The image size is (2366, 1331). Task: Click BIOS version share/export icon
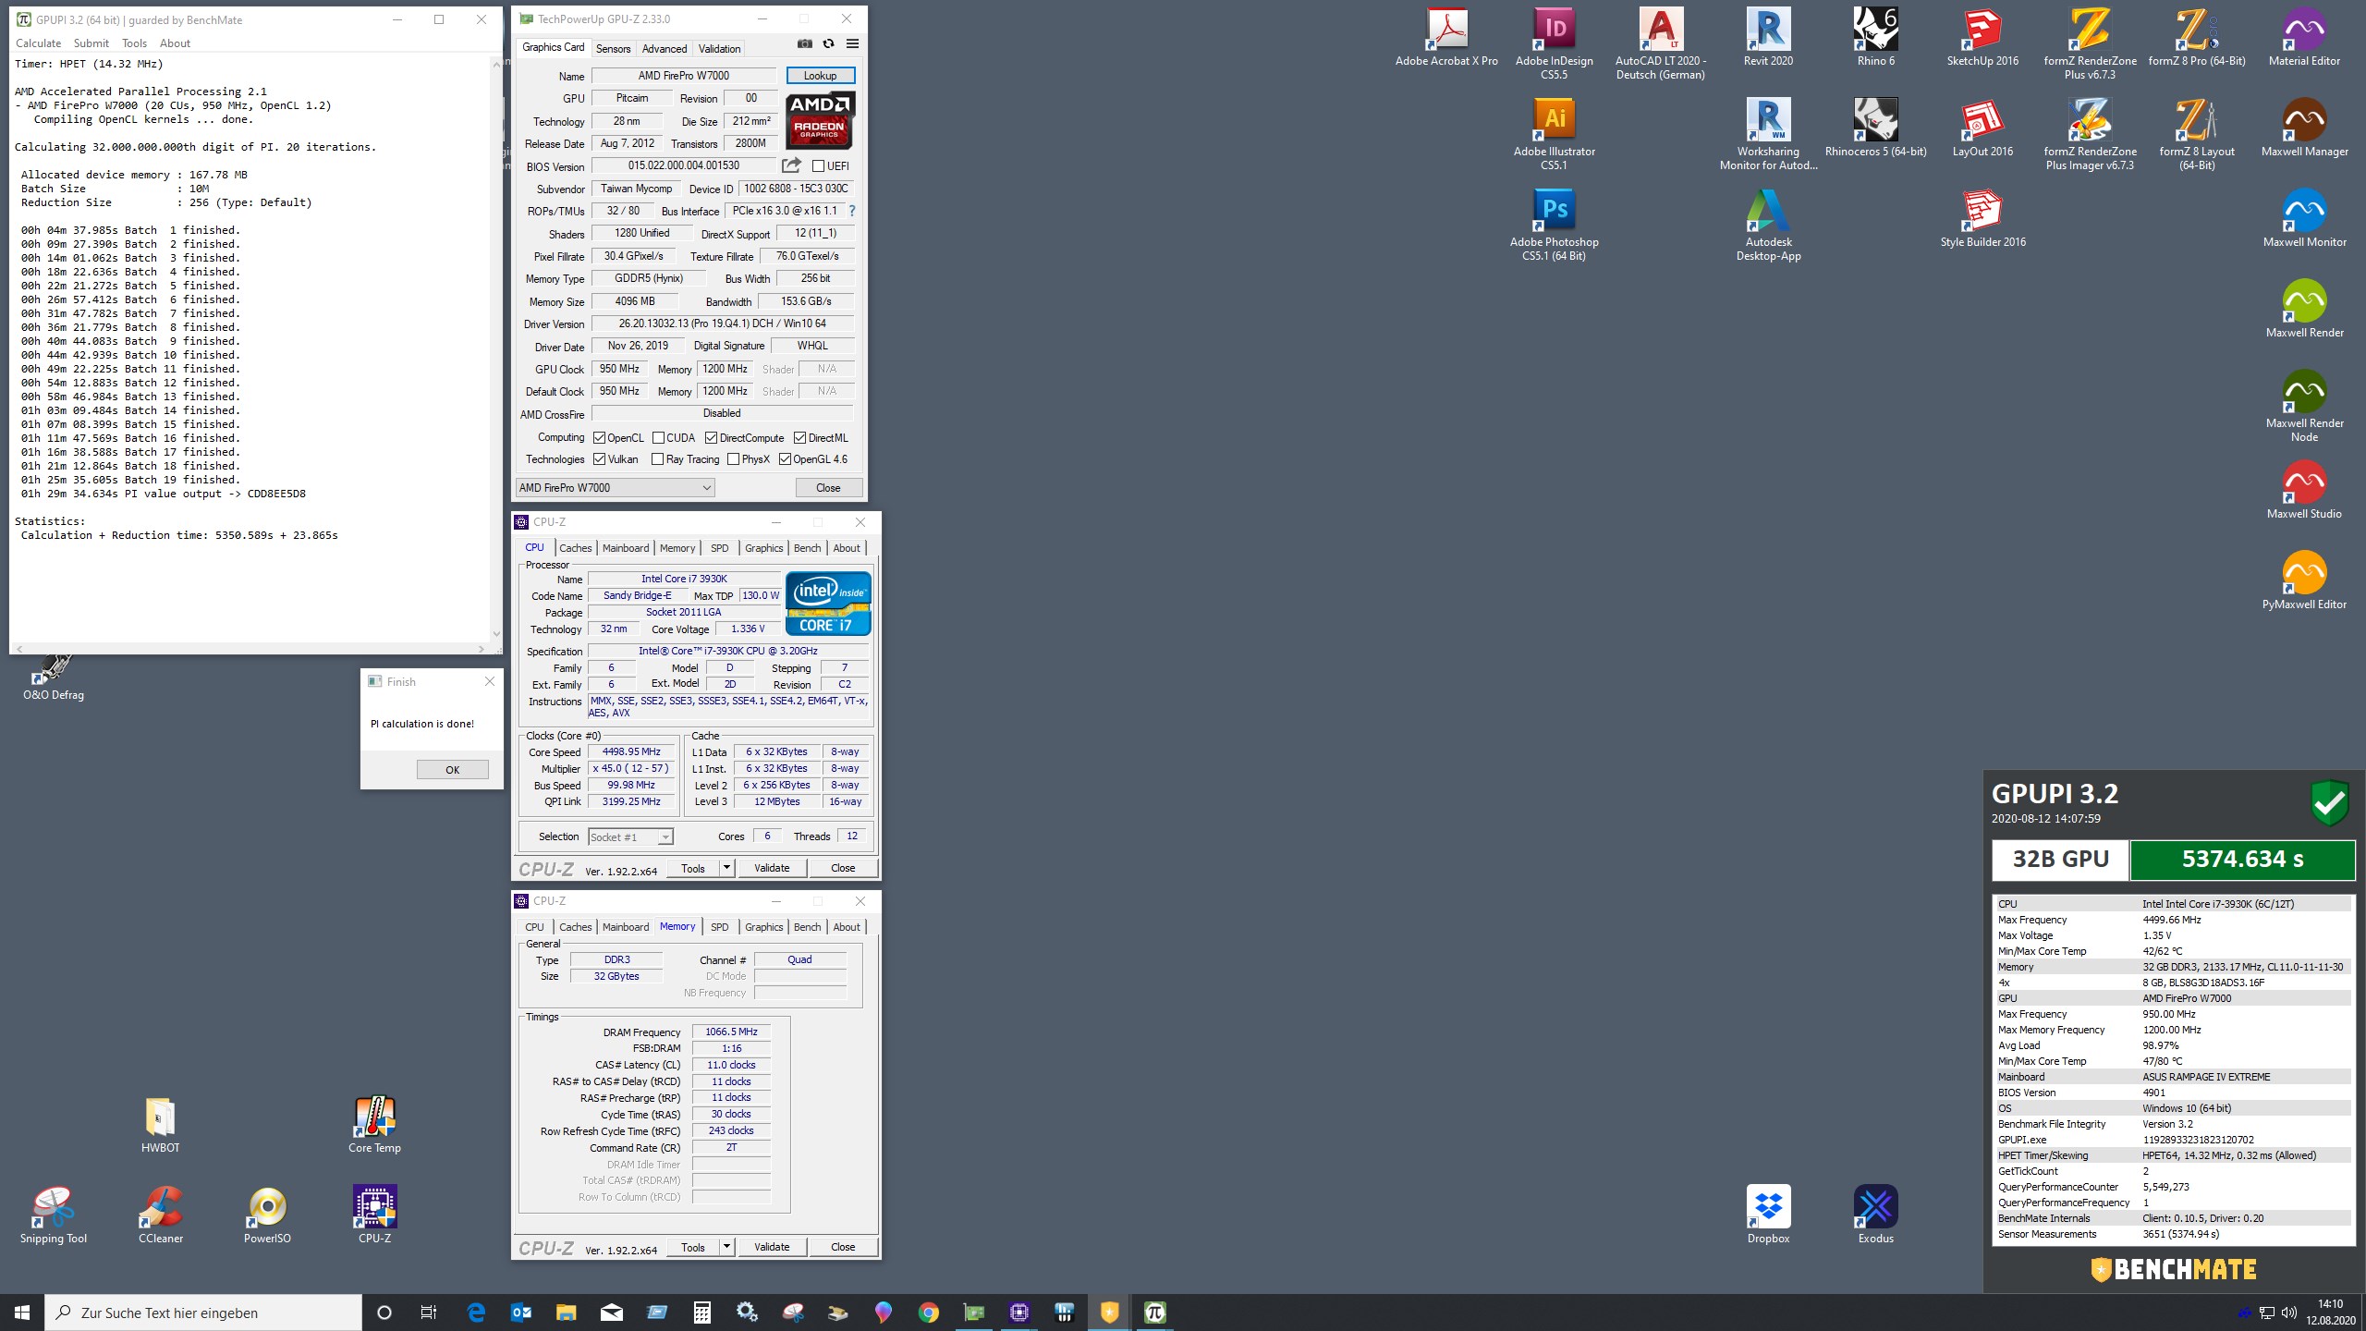pos(791,165)
